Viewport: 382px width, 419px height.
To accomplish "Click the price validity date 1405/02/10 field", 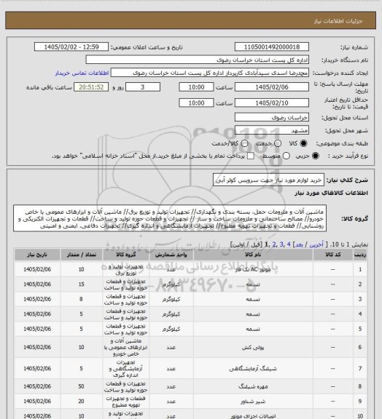I will pyautogui.click(x=272, y=103).
